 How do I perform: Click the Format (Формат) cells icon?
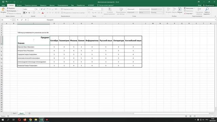click(180, 9)
